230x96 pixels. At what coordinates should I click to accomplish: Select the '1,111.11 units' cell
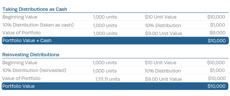[x=108, y=79]
